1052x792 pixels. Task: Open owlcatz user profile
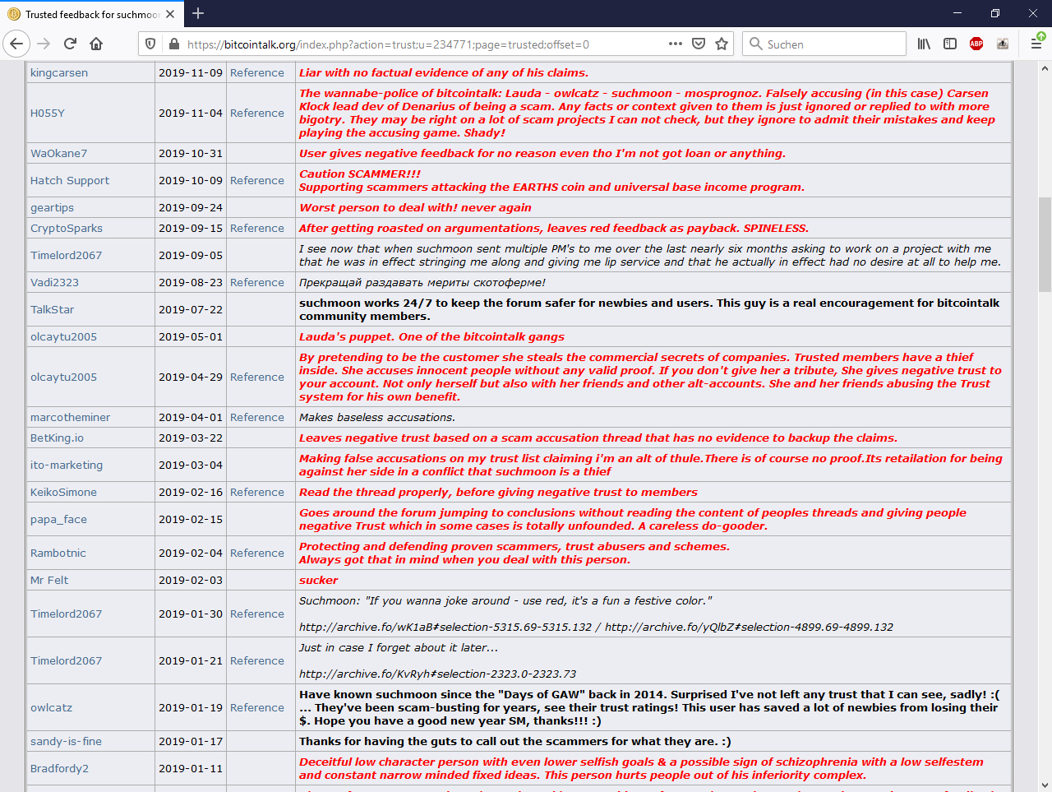51,707
